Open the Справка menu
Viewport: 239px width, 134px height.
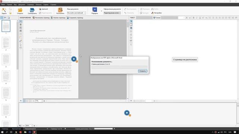click(x=53, y=5)
